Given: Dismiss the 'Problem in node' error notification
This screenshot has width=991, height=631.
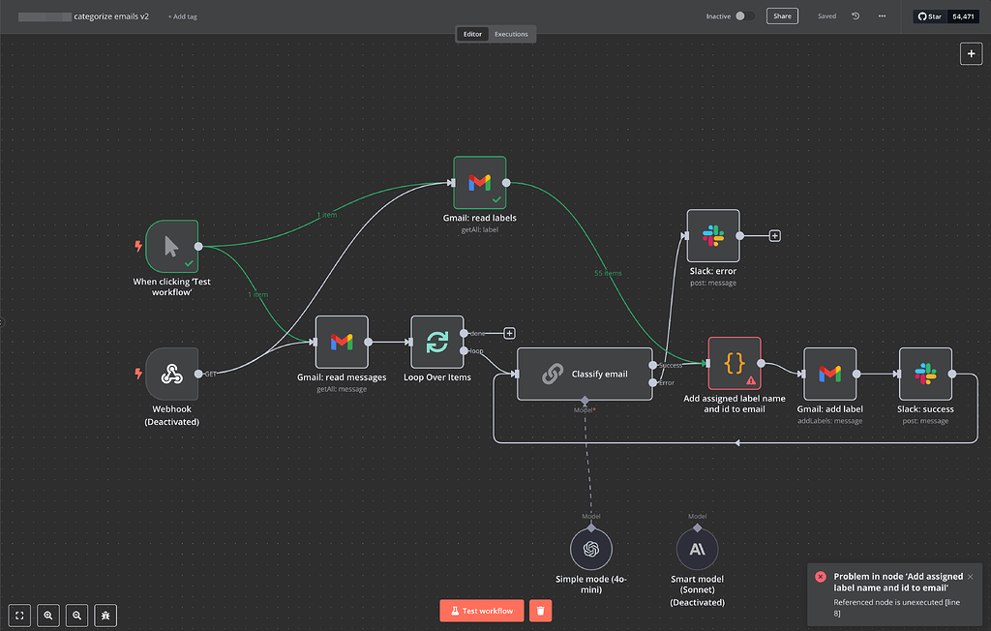Looking at the screenshot, I should coord(970,576).
